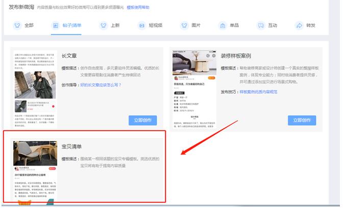Click the 图片 tab picture icon
345x208 pixels.
coord(184,25)
